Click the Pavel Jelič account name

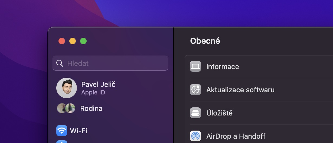click(x=98, y=84)
